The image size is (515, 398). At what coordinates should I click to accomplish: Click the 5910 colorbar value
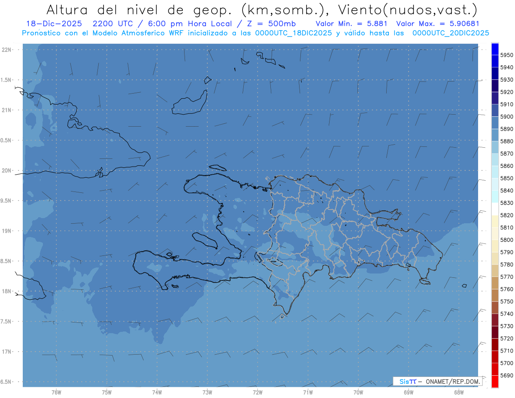[507, 104]
